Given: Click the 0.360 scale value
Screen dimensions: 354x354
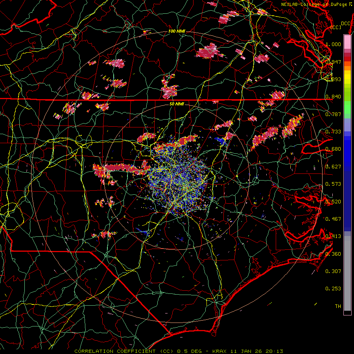Looking at the screenshot, I should coord(333,254).
